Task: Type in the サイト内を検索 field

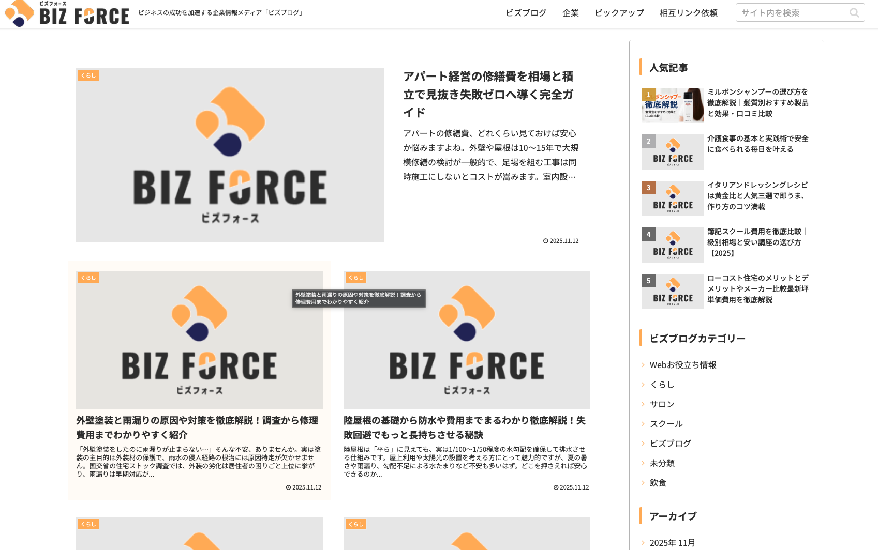Action: pyautogui.click(x=792, y=13)
